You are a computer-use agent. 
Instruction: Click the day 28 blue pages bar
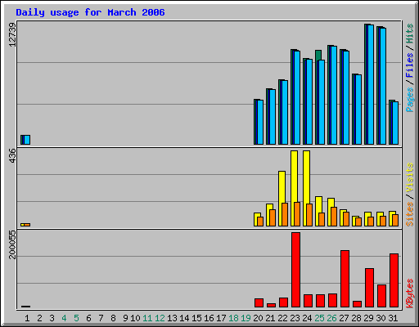358,110
